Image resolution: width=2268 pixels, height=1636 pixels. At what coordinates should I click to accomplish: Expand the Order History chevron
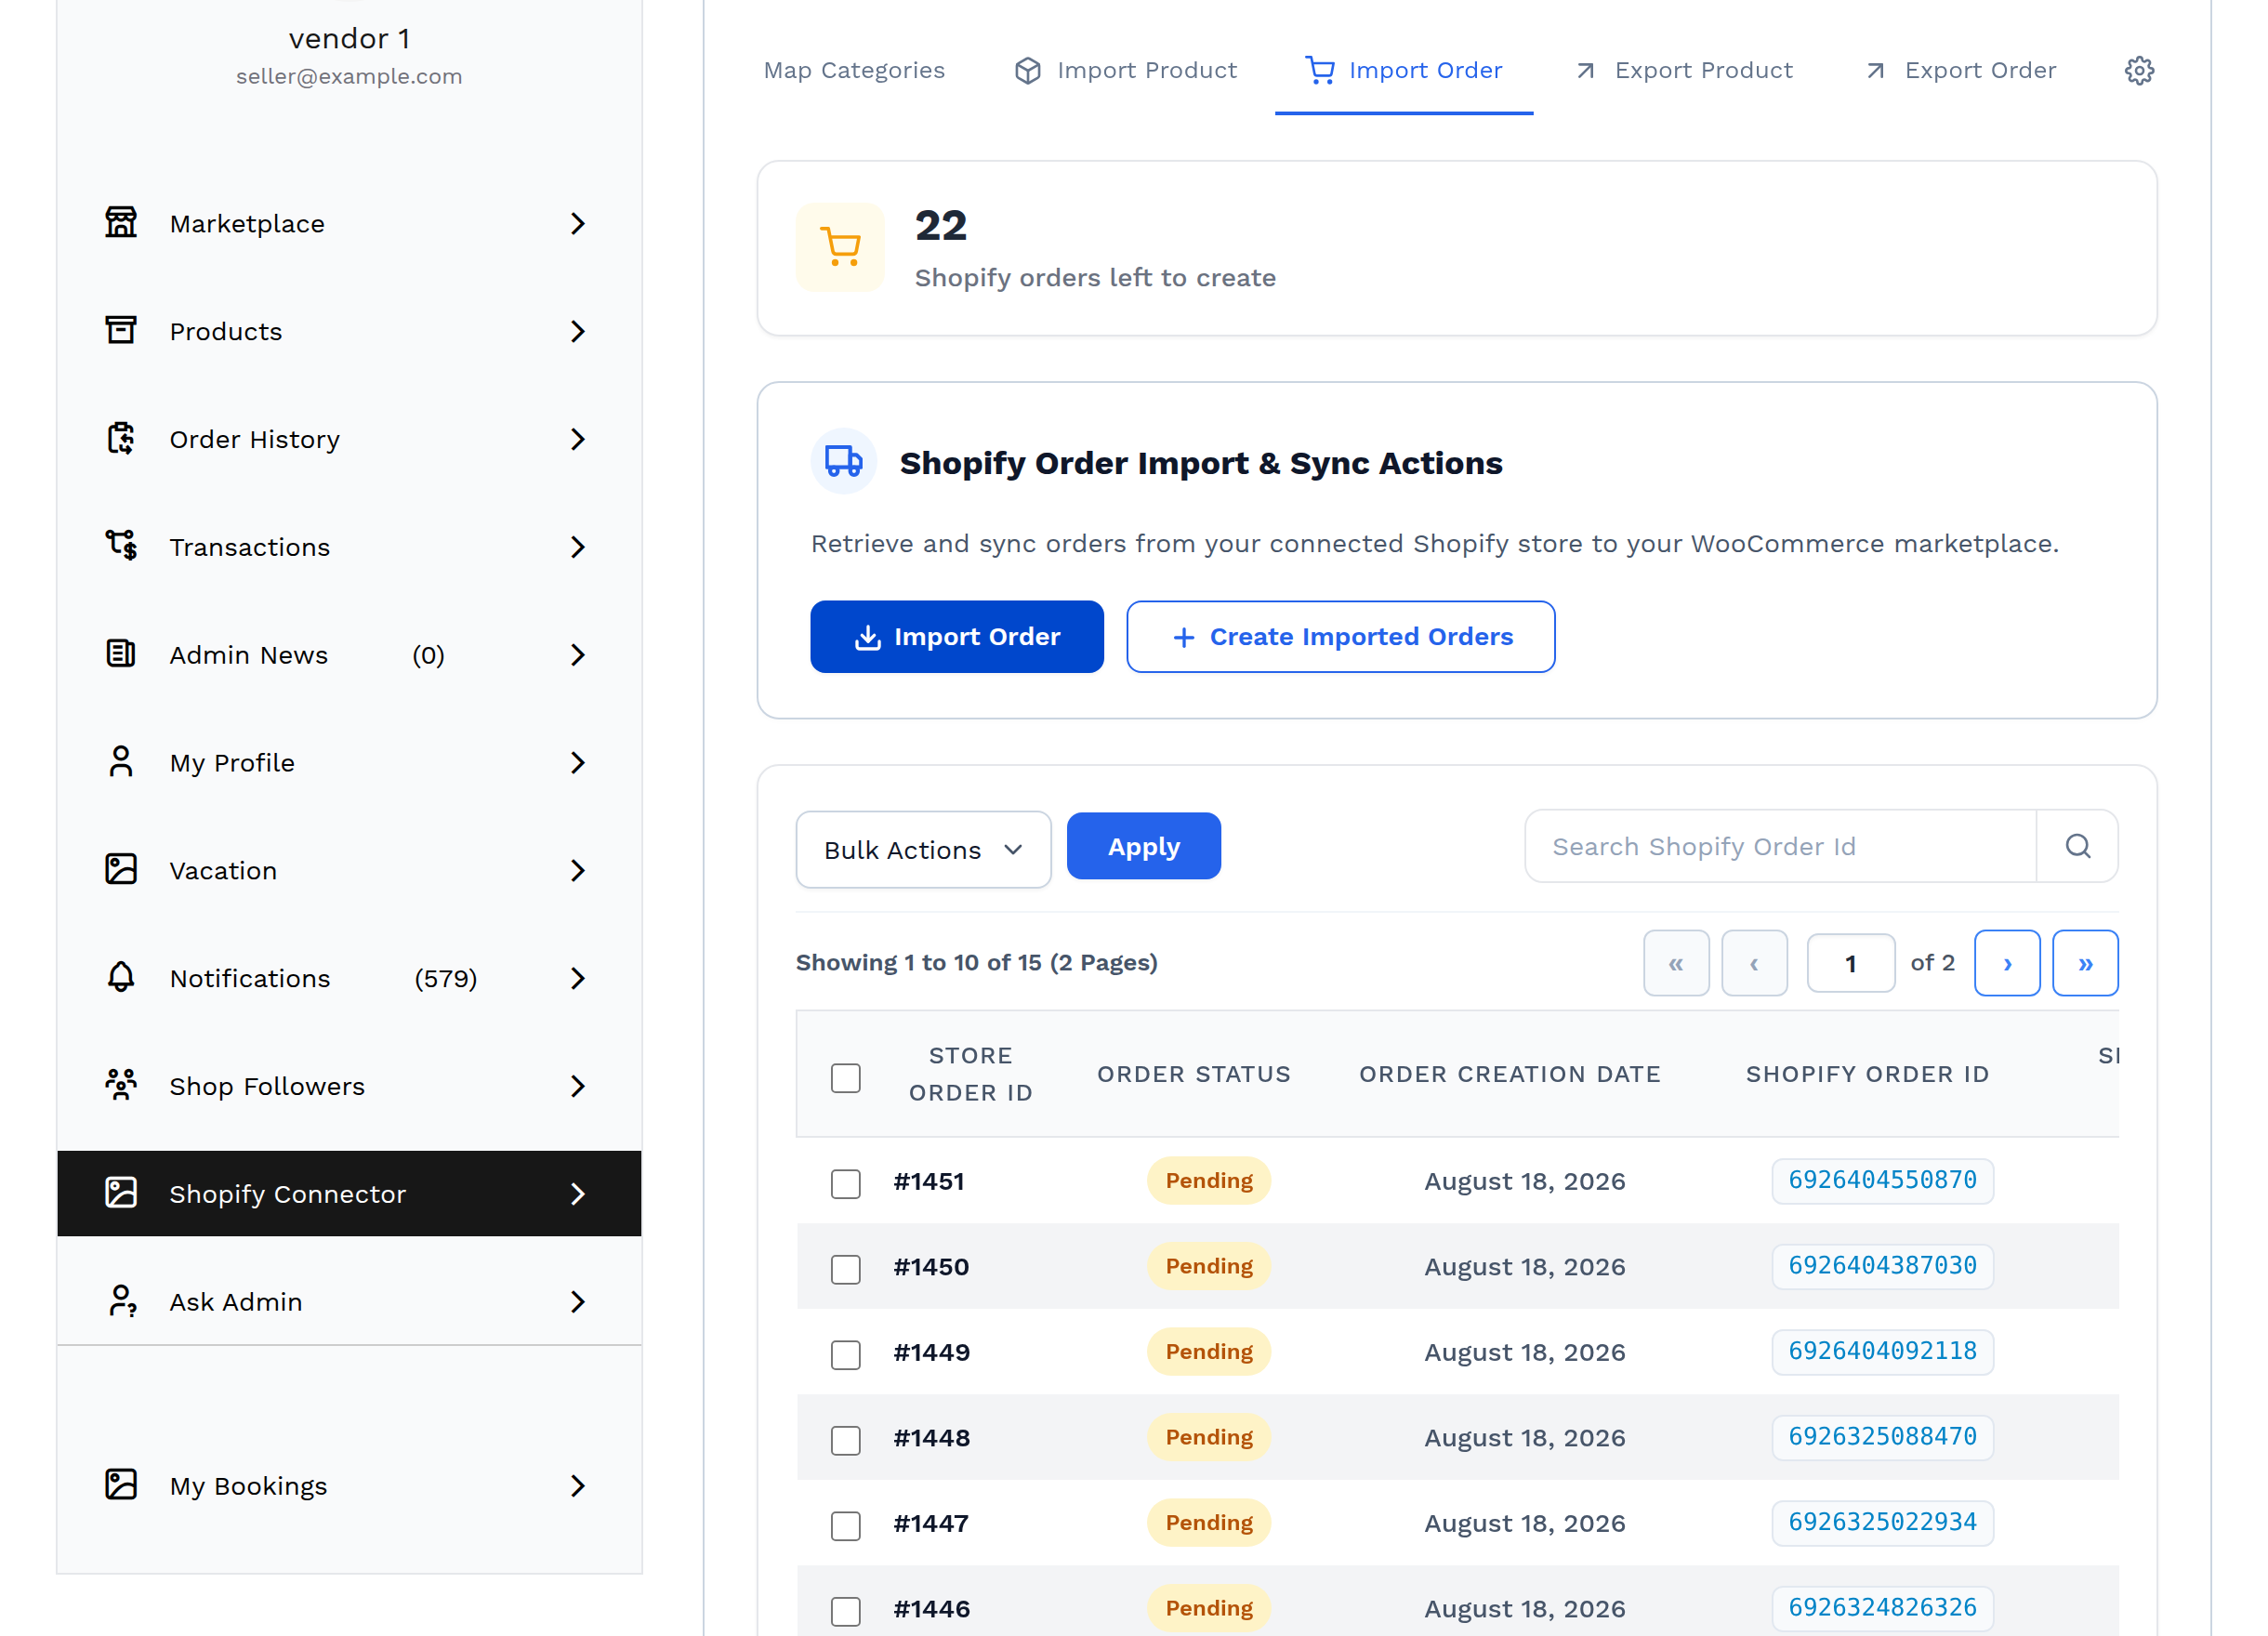578,439
